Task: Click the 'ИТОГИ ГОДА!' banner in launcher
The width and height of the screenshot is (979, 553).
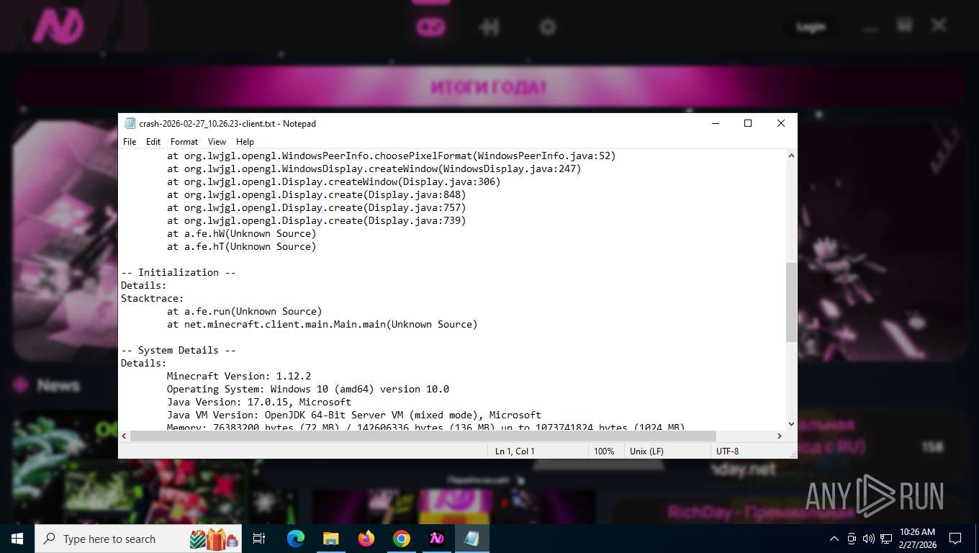Action: (489, 88)
